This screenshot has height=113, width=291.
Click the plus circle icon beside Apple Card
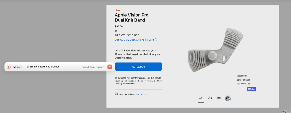point(156,40)
